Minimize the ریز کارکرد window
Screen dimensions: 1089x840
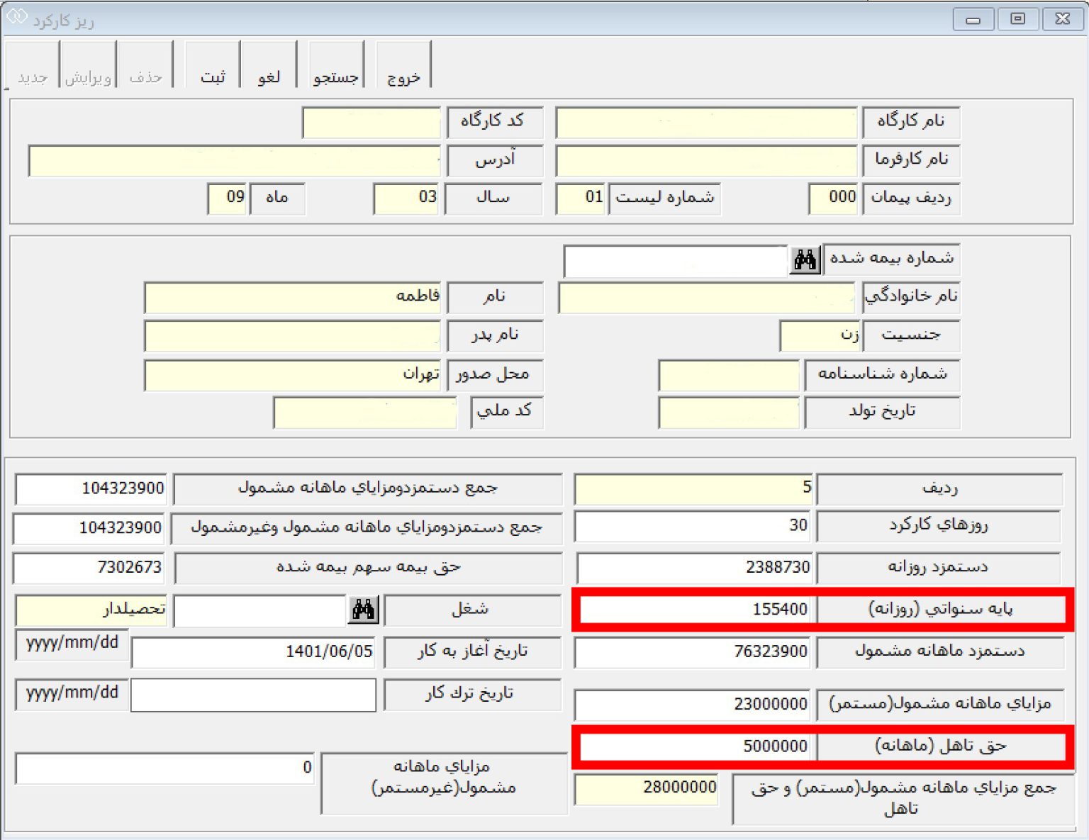coord(973,19)
